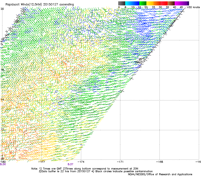The image size is (201, 176).
Task: Click the red 30-35 knots legend segment
Action: pos(164,3)
